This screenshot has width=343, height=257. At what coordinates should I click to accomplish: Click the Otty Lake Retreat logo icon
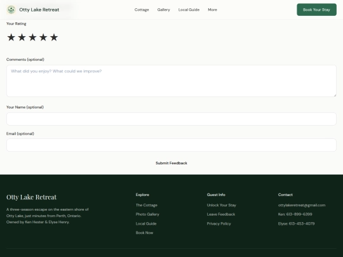(x=11, y=10)
